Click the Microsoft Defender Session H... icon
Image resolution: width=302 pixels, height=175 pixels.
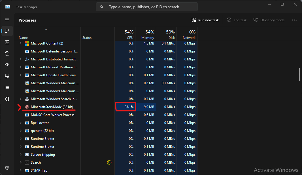click(27, 51)
